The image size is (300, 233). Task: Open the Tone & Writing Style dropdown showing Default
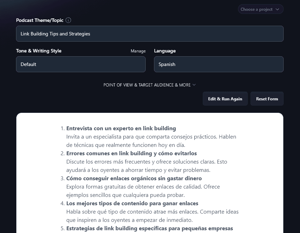pos(81,64)
